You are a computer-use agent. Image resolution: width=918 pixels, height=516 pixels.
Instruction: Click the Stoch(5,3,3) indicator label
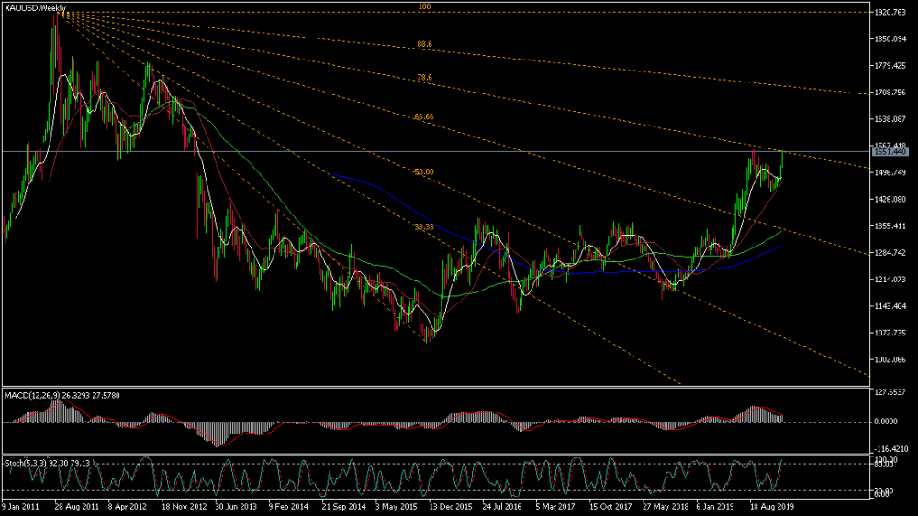click(48, 464)
